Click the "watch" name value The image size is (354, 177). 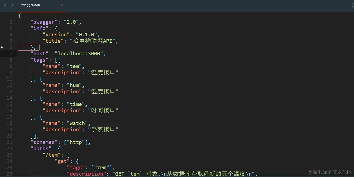click(x=77, y=123)
